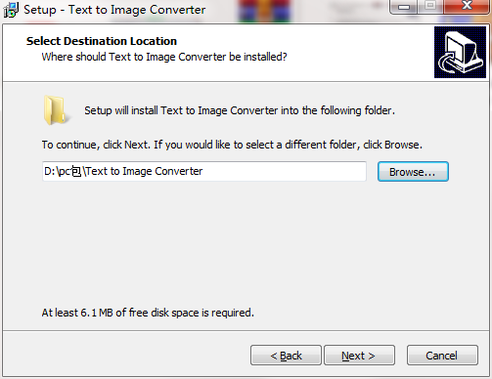
Task: Click the 'To continue, click Next' instruction text
Action: tap(232, 145)
